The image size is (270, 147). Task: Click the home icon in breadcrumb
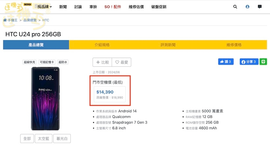(5, 20)
